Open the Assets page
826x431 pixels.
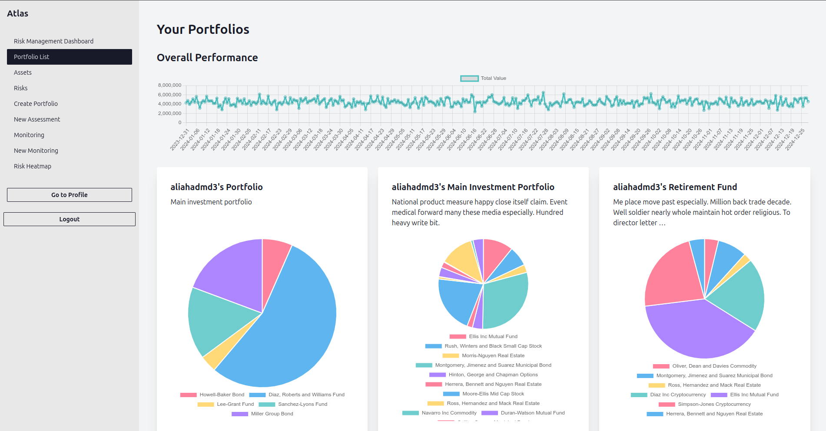click(70, 72)
